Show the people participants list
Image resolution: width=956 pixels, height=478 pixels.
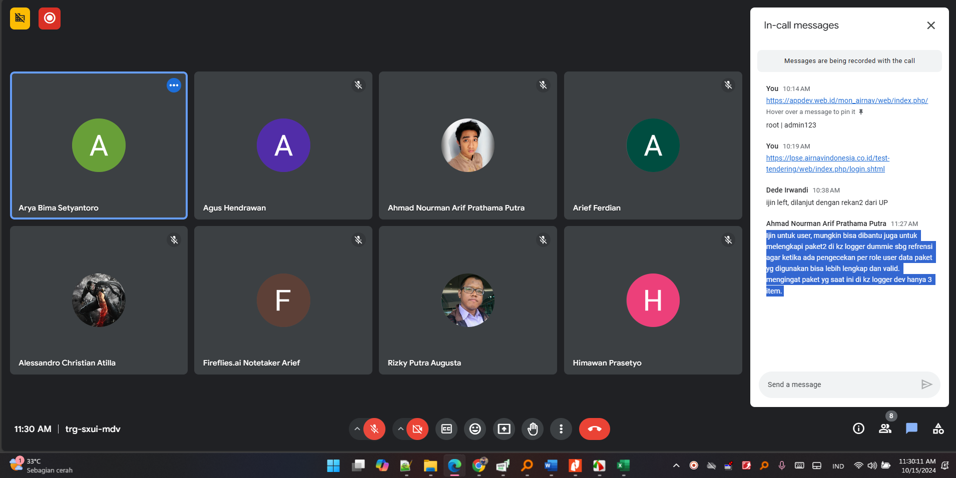click(885, 428)
